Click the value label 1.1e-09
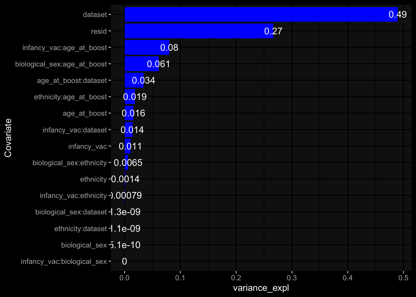Screen dimensions: 416x297 tap(125, 229)
